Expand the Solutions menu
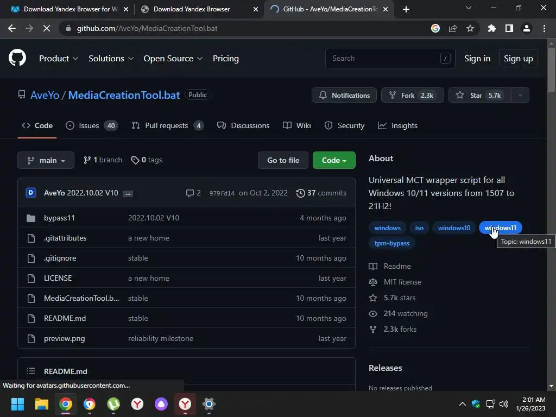The image size is (556, 417). pyautogui.click(x=111, y=59)
